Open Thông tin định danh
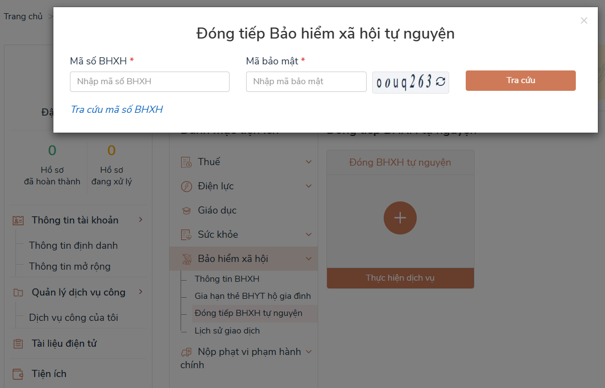The width and height of the screenshot is (605, 388). (x=73, y=245)
